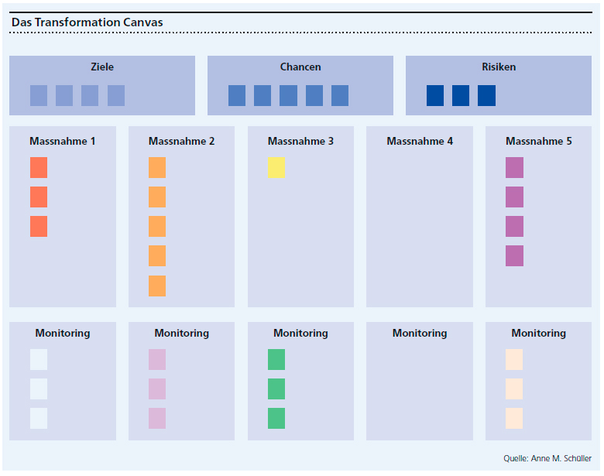Click the top white Monitoring square below Massnahme 1
The width and height of the screenshot is (604, 476).
point(39,359)
